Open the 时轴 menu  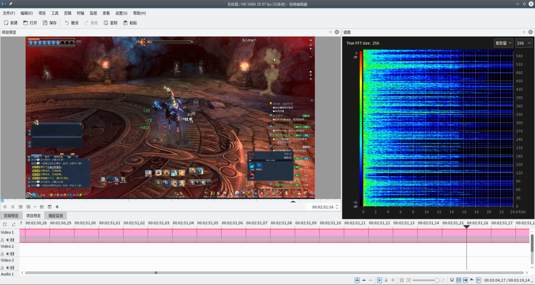click(80, 13)
